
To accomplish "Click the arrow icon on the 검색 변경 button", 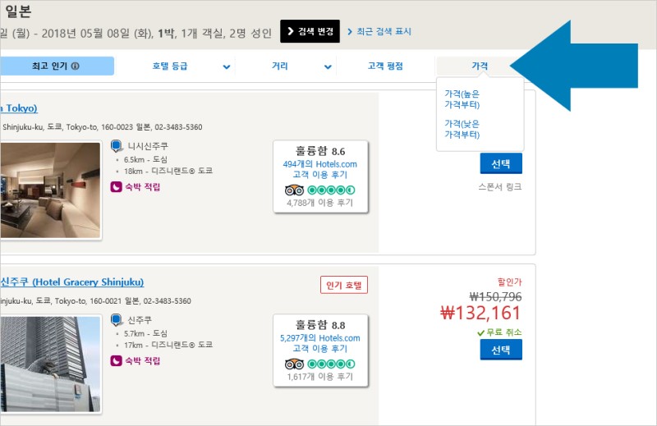I will pyautogui.click(x=291, y=31).
